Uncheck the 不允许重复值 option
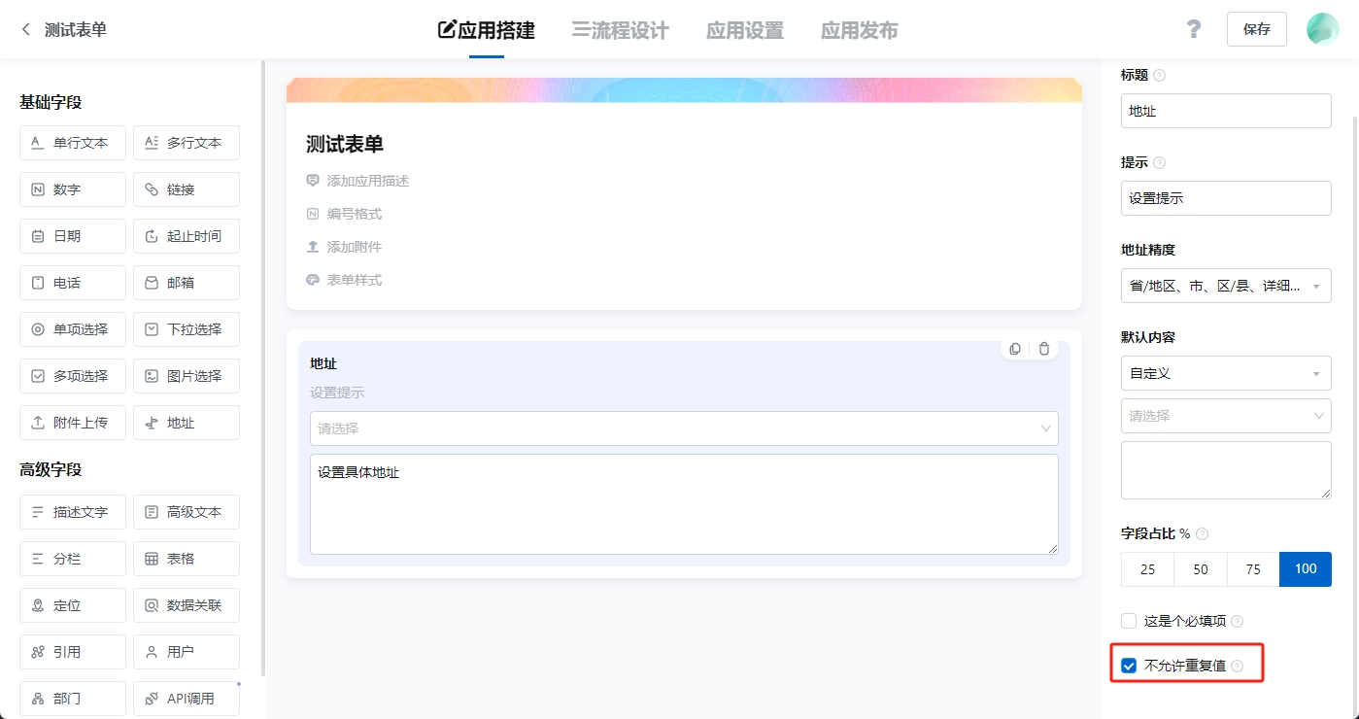The height and width of the screenshot is (719, 1359). coord(1128,666)
